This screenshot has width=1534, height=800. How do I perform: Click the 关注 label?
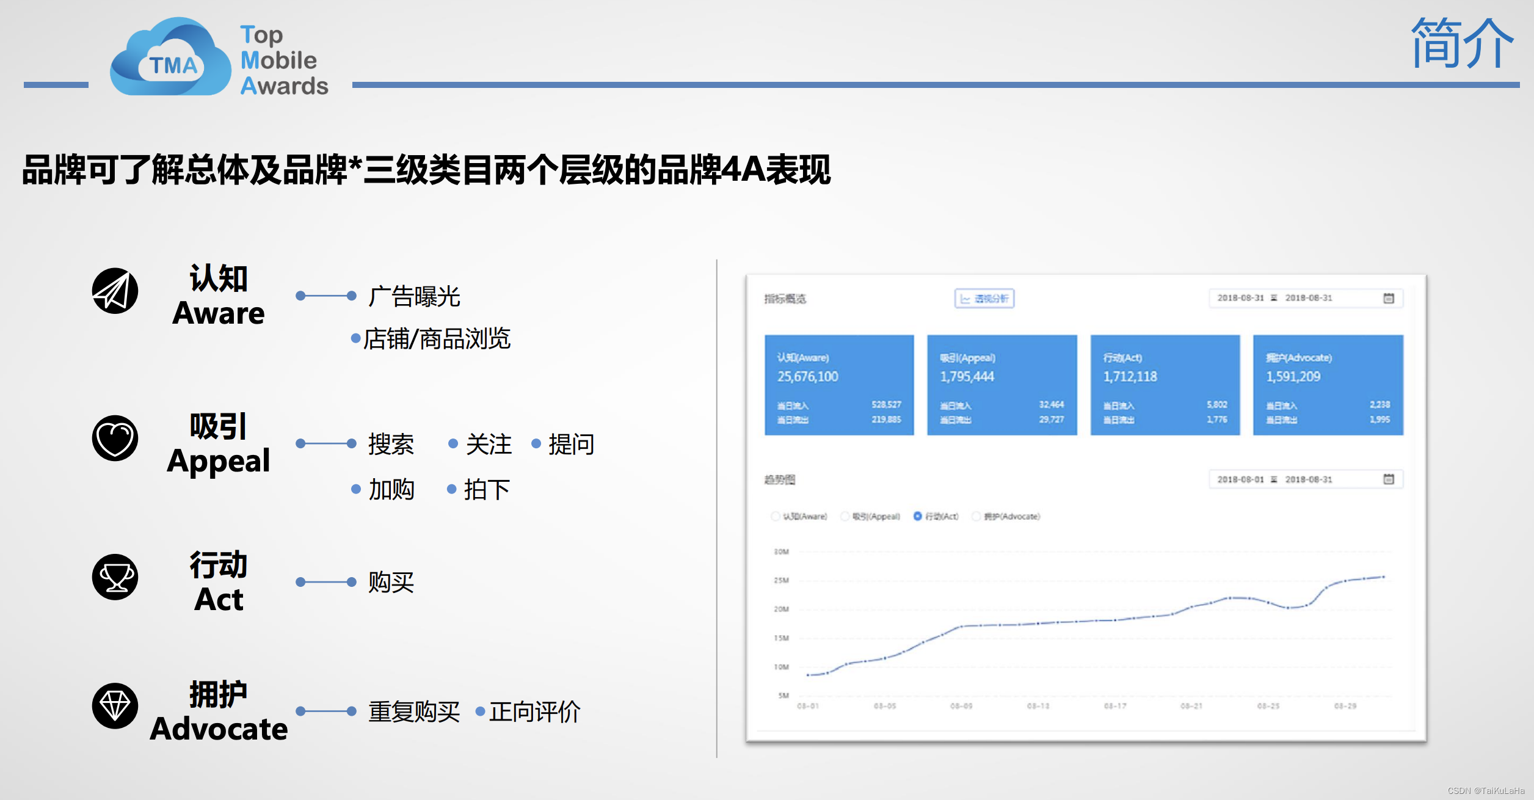[x=489, y=444]
